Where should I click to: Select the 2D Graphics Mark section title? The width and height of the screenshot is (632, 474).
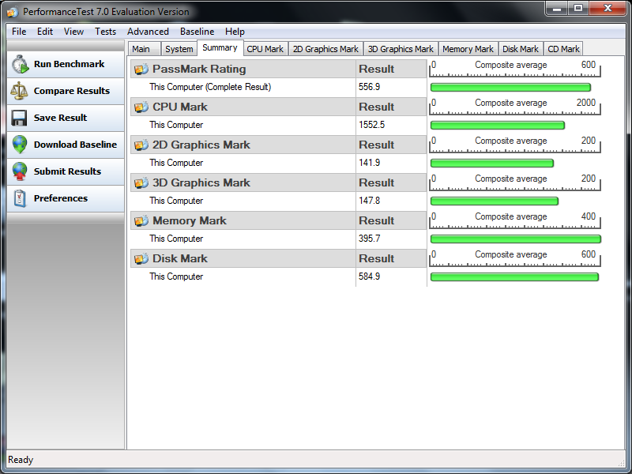pyautogui.click(x=201, y=145)
